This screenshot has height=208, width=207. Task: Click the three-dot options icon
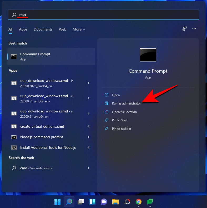194,29
